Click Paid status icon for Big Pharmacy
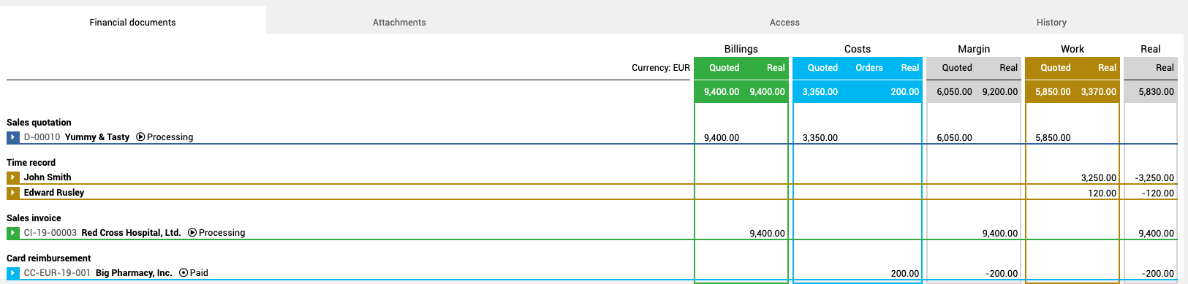 pos(184,273)
